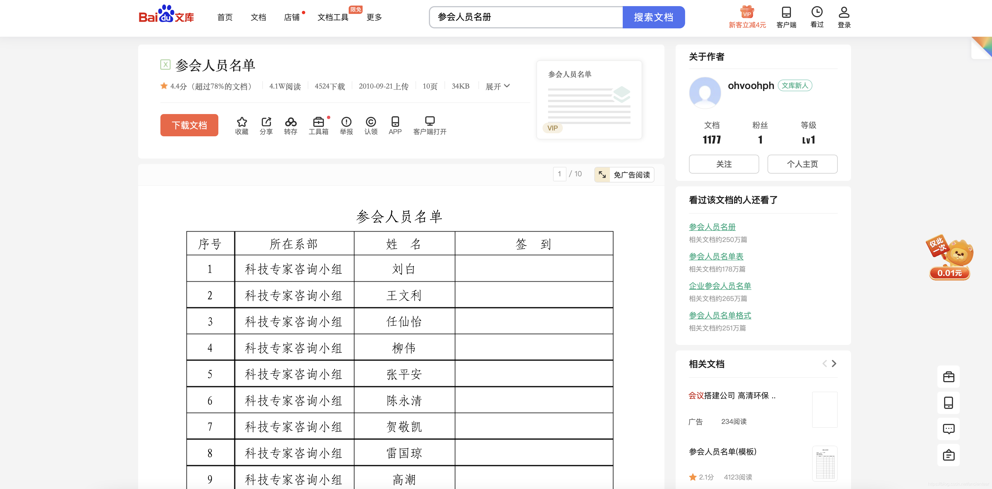Viewport: 992px width, 489px height.
Task: Click the green spreadsheet file type icon
Action: pyautogui.click(x=165, y=65)
